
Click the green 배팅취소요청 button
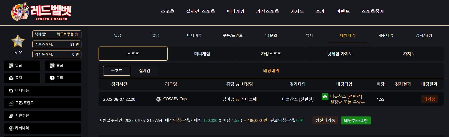point(356,120)
